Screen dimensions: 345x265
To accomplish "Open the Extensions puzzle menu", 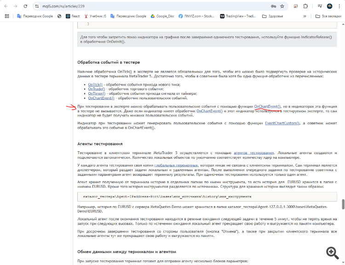I will [305, 6].
